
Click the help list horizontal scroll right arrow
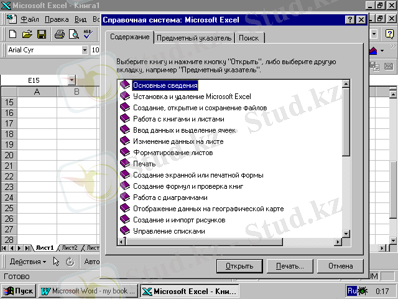point(338,242)
